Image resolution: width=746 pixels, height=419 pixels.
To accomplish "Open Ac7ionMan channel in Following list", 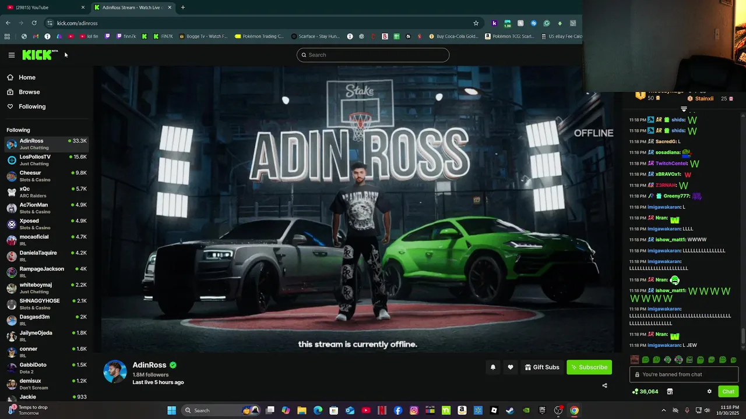I will pyautogui.click(x=47, y=208).
